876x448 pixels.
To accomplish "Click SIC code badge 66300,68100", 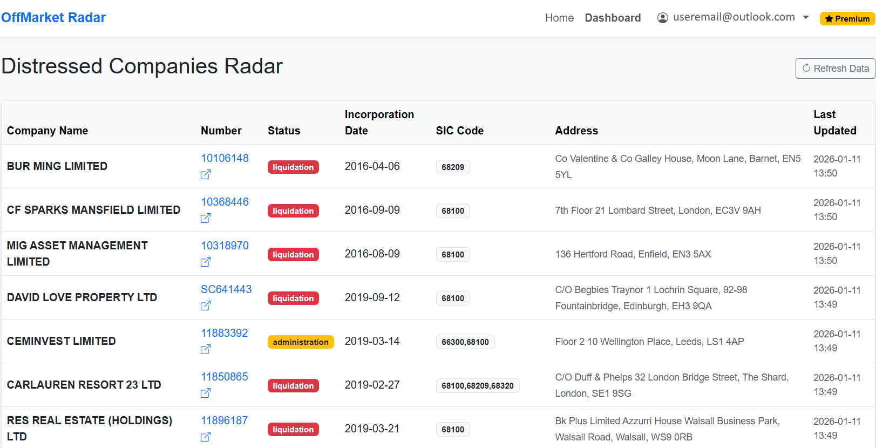I will tap(465, 342).
